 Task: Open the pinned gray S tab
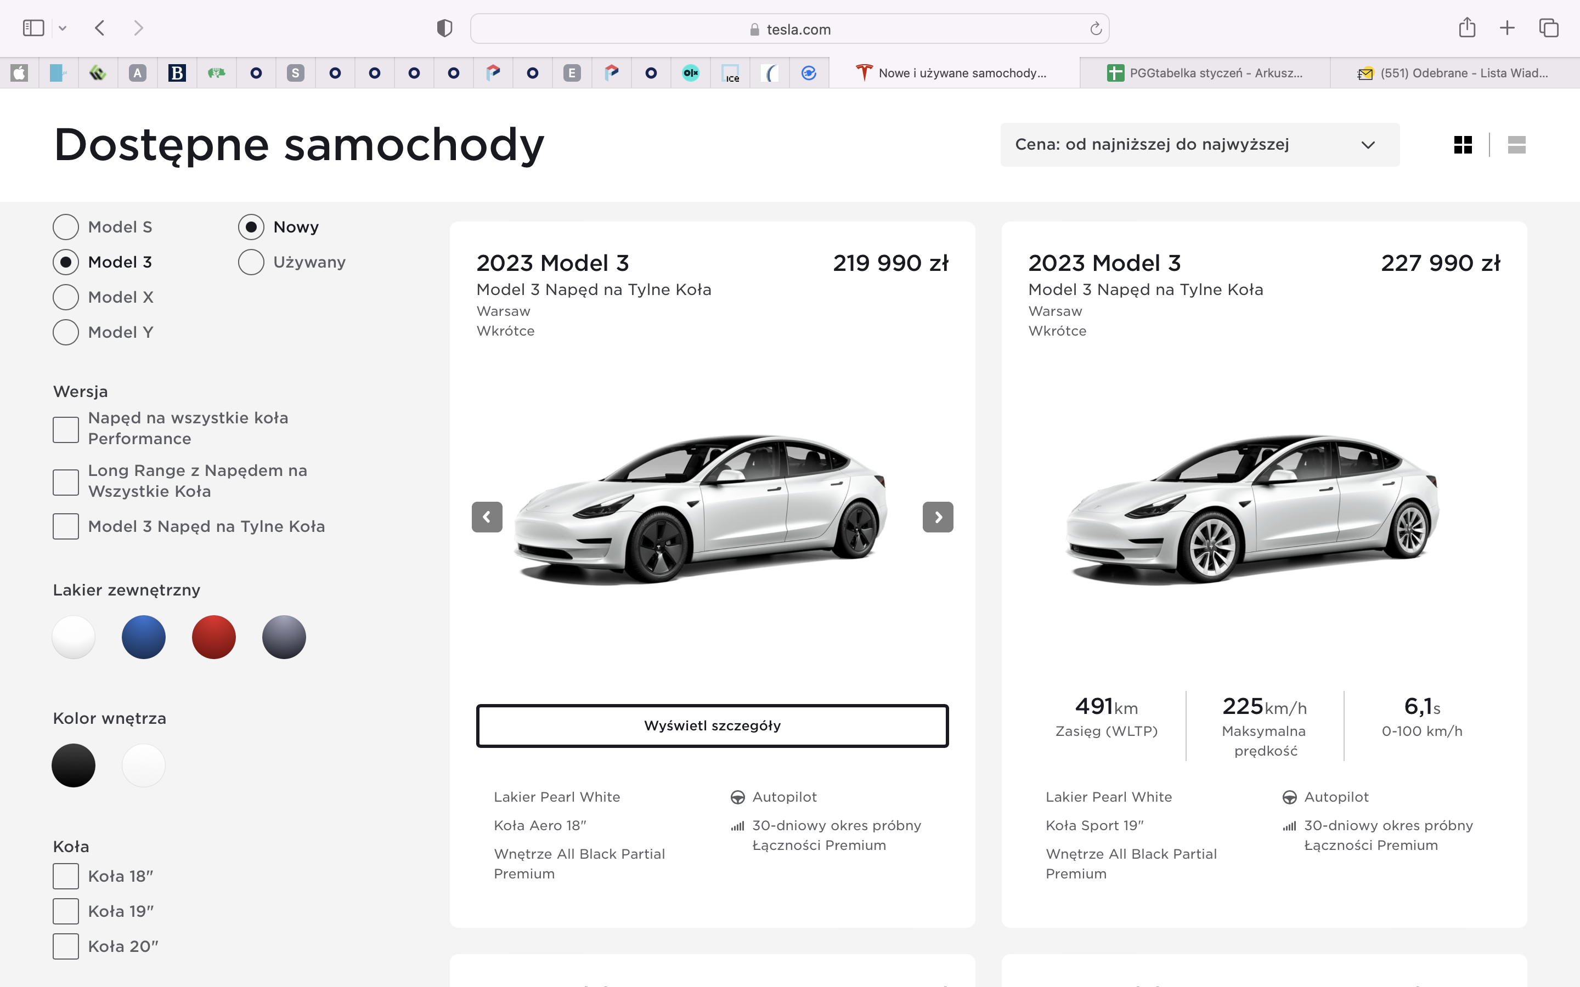pyautogui.click(x=295, y=72)
